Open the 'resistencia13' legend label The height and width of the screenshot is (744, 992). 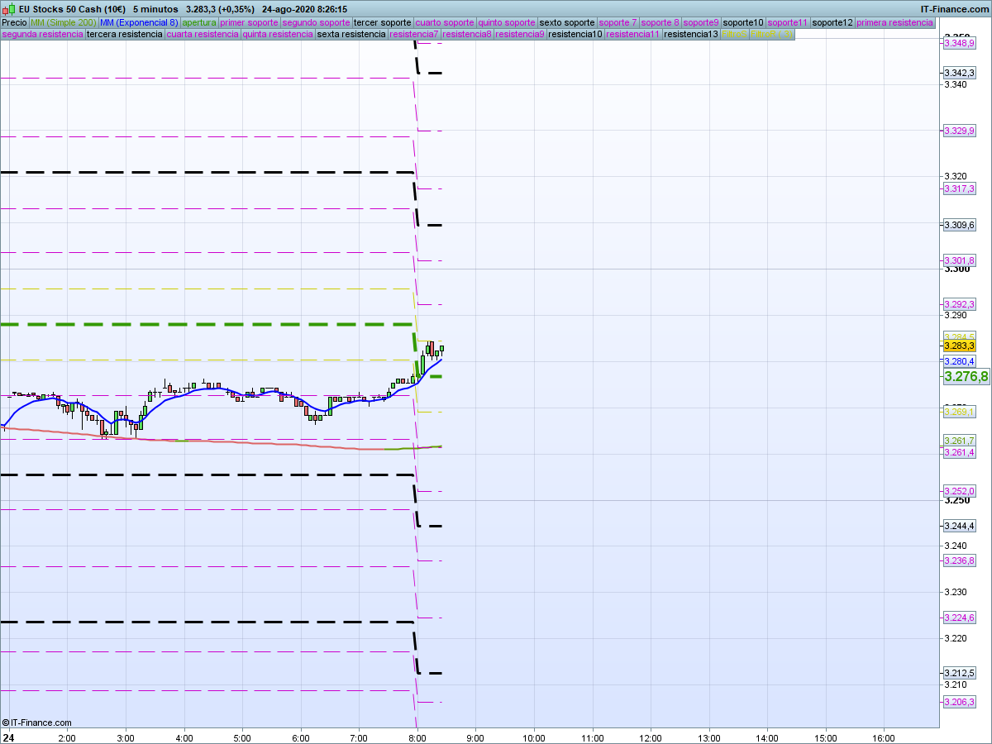click(691, 35)
